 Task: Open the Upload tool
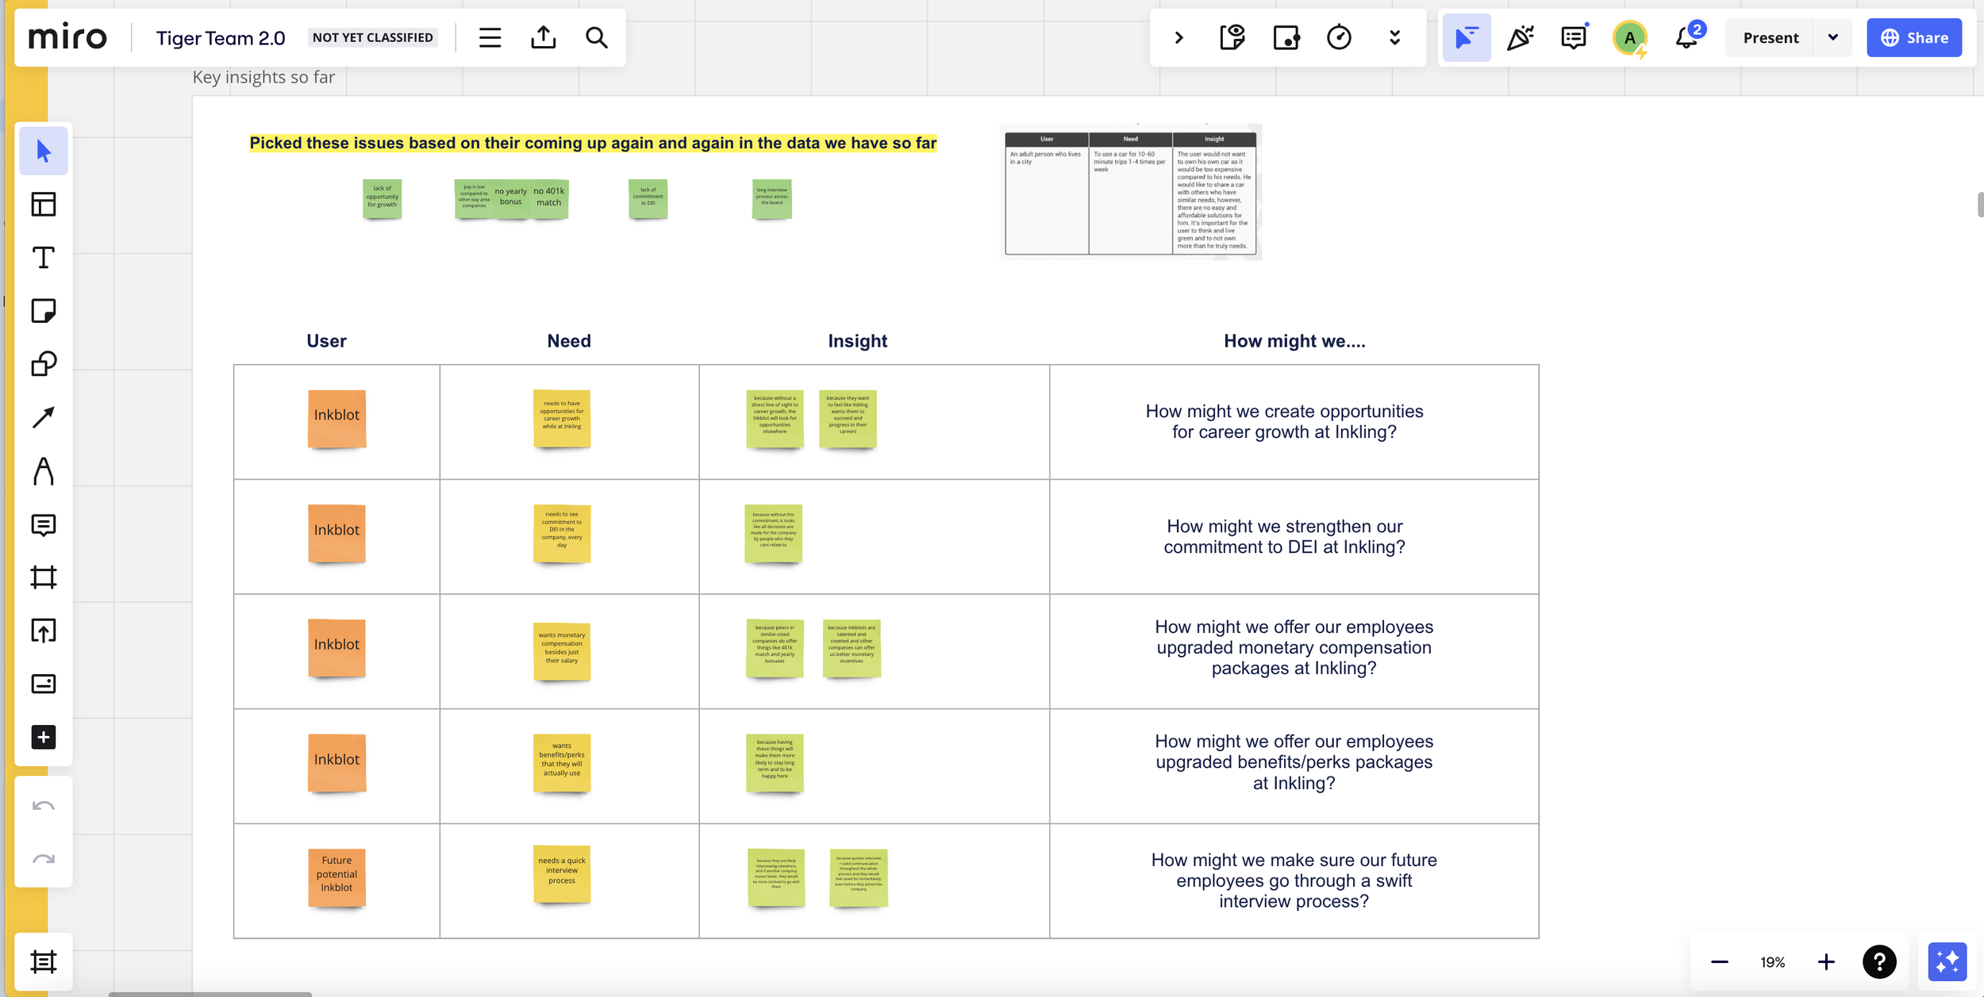pos(44,631)
